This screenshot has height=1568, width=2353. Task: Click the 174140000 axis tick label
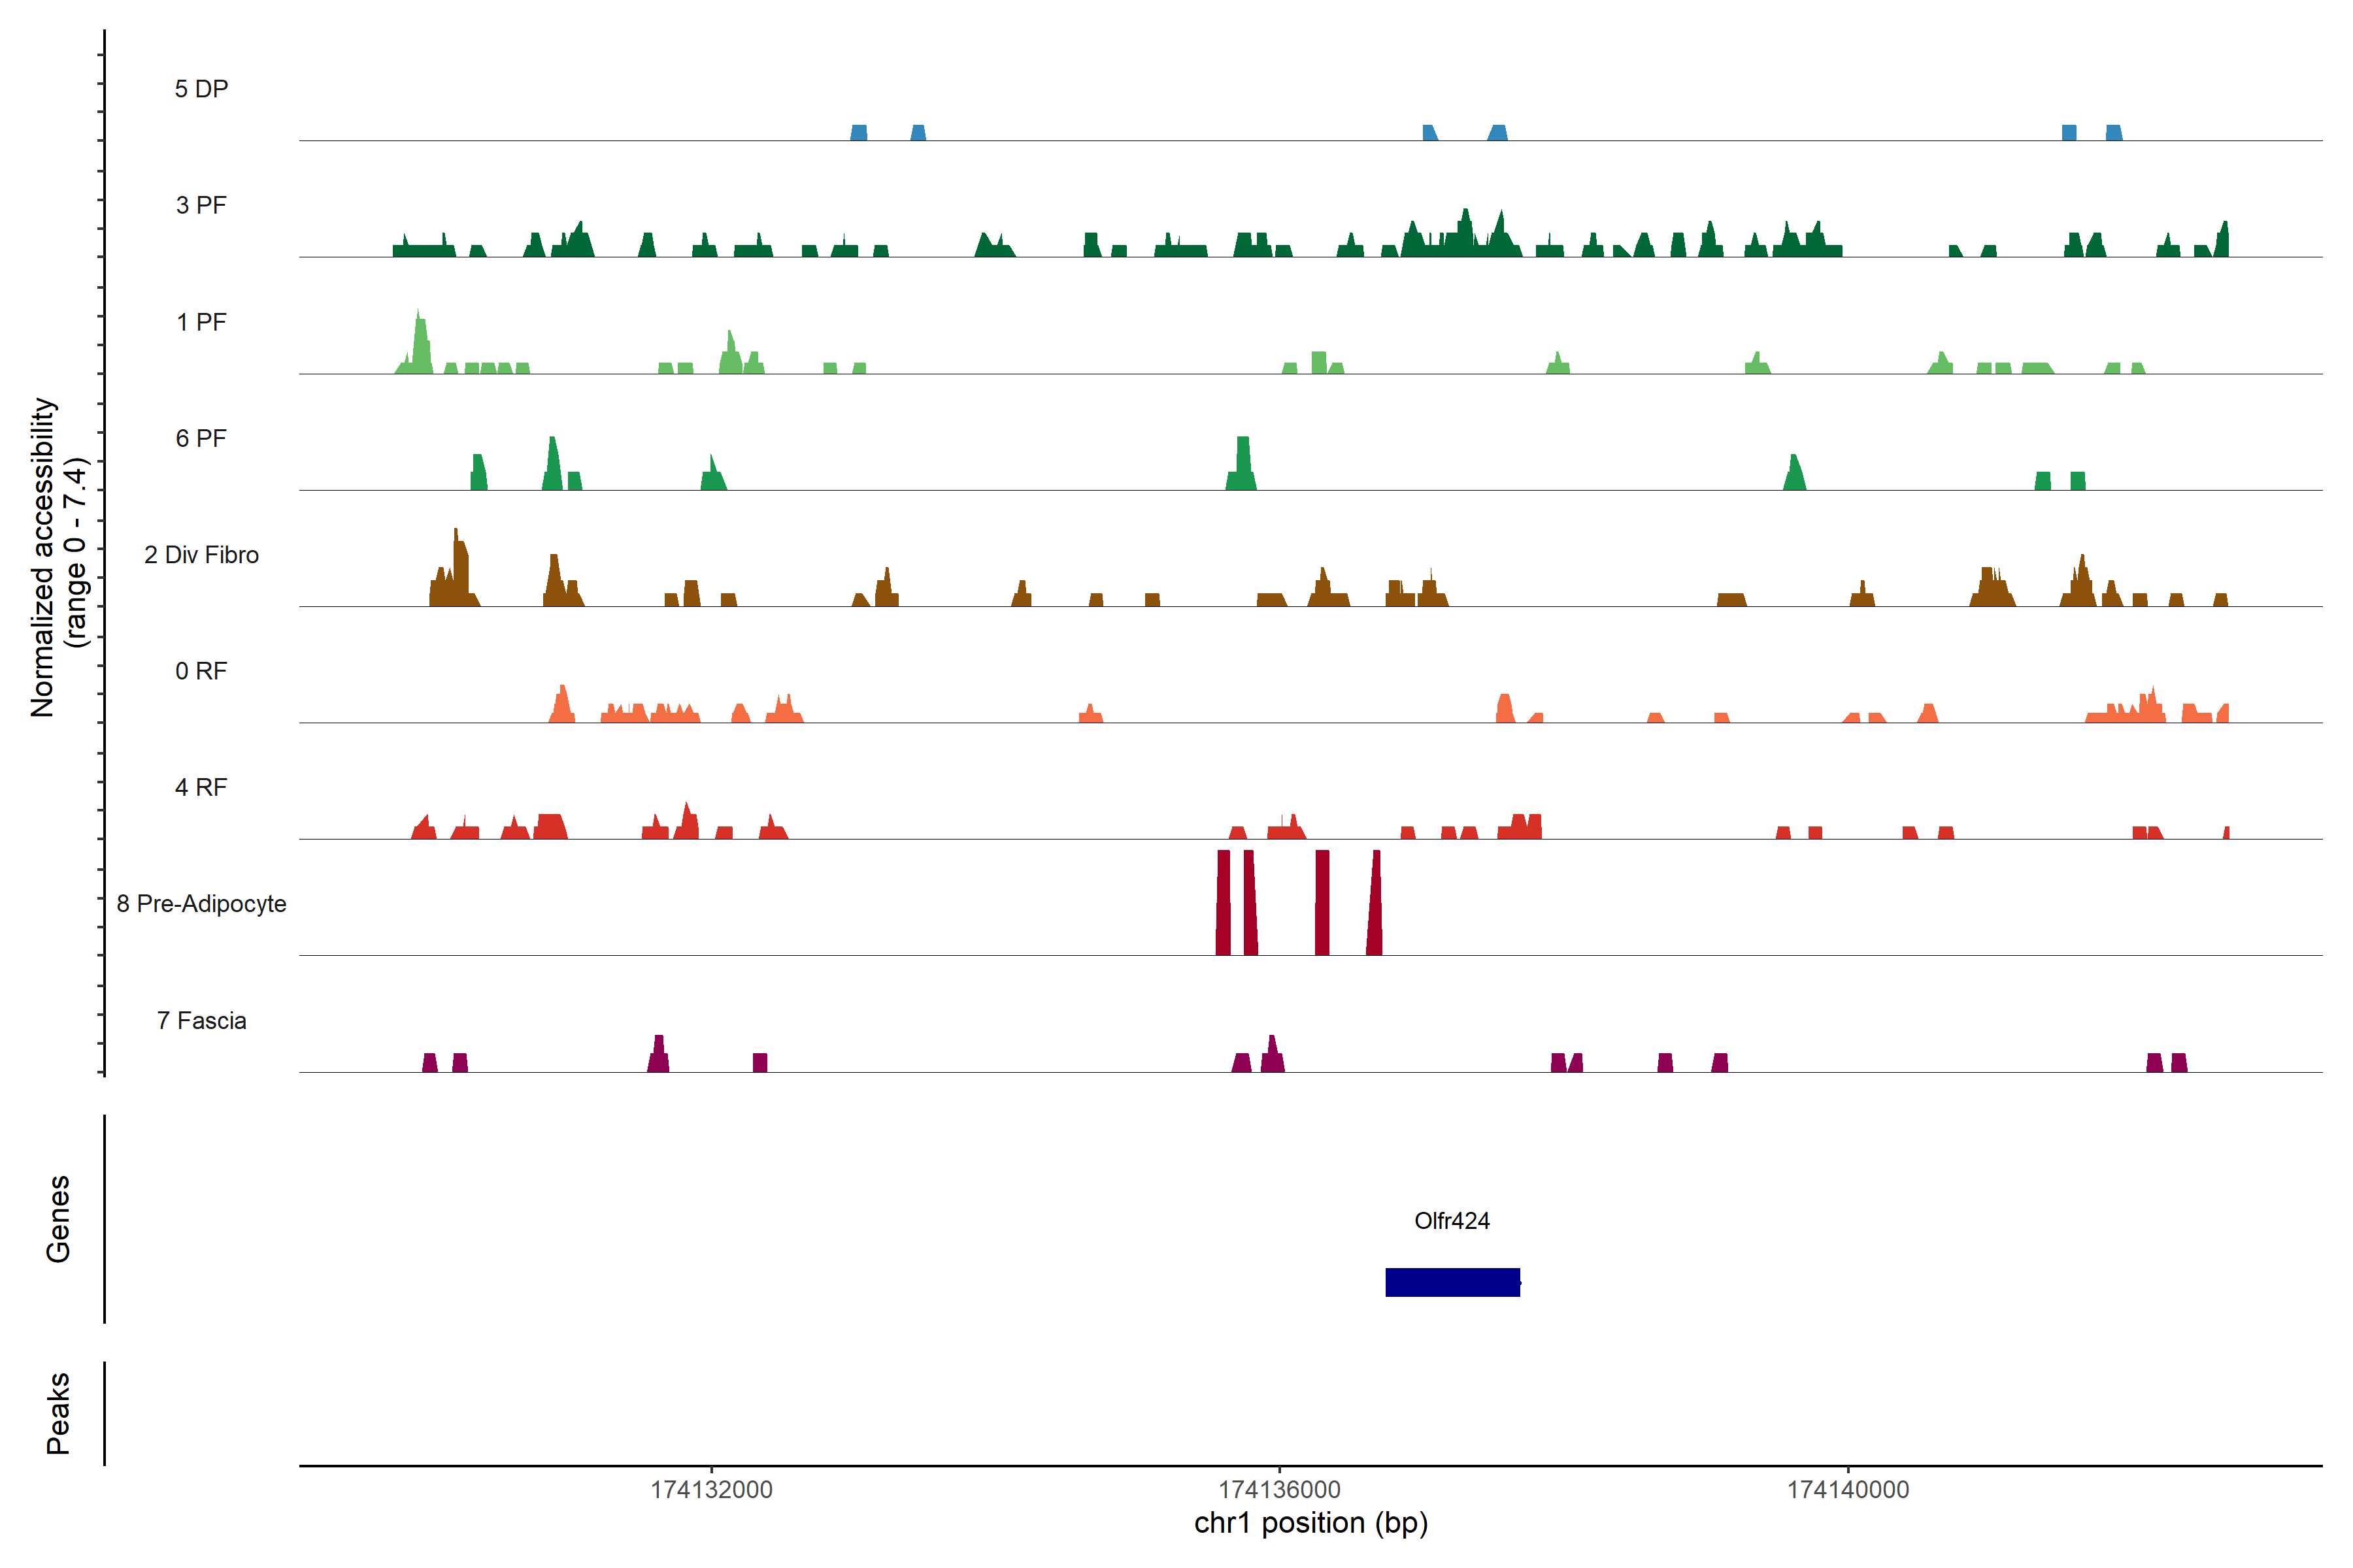point(1848,1489)
